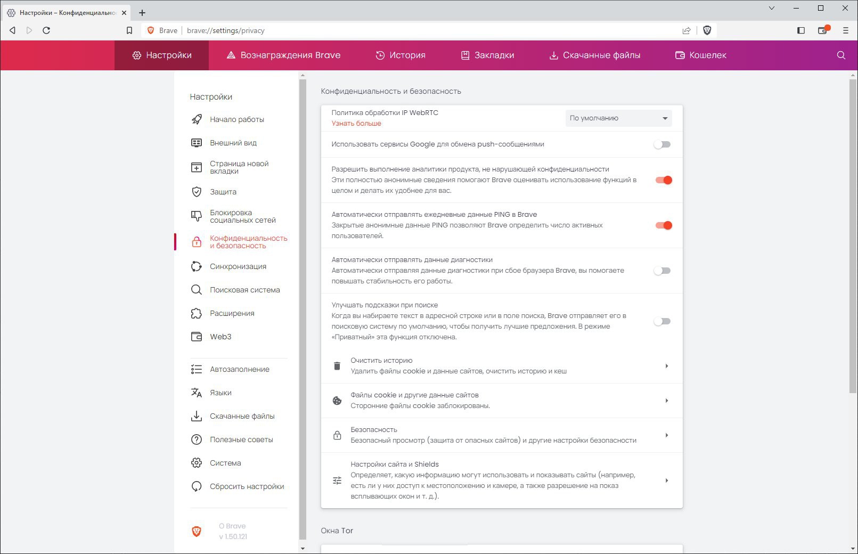Screen dimensions: 858x554
Task: Click the sidebar menu scrollbar thumb
Action: pyautogui.click(x=303, y=309)
